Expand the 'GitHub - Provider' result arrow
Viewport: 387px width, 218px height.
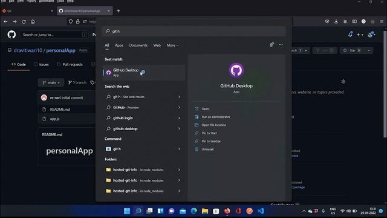[179, 108]
